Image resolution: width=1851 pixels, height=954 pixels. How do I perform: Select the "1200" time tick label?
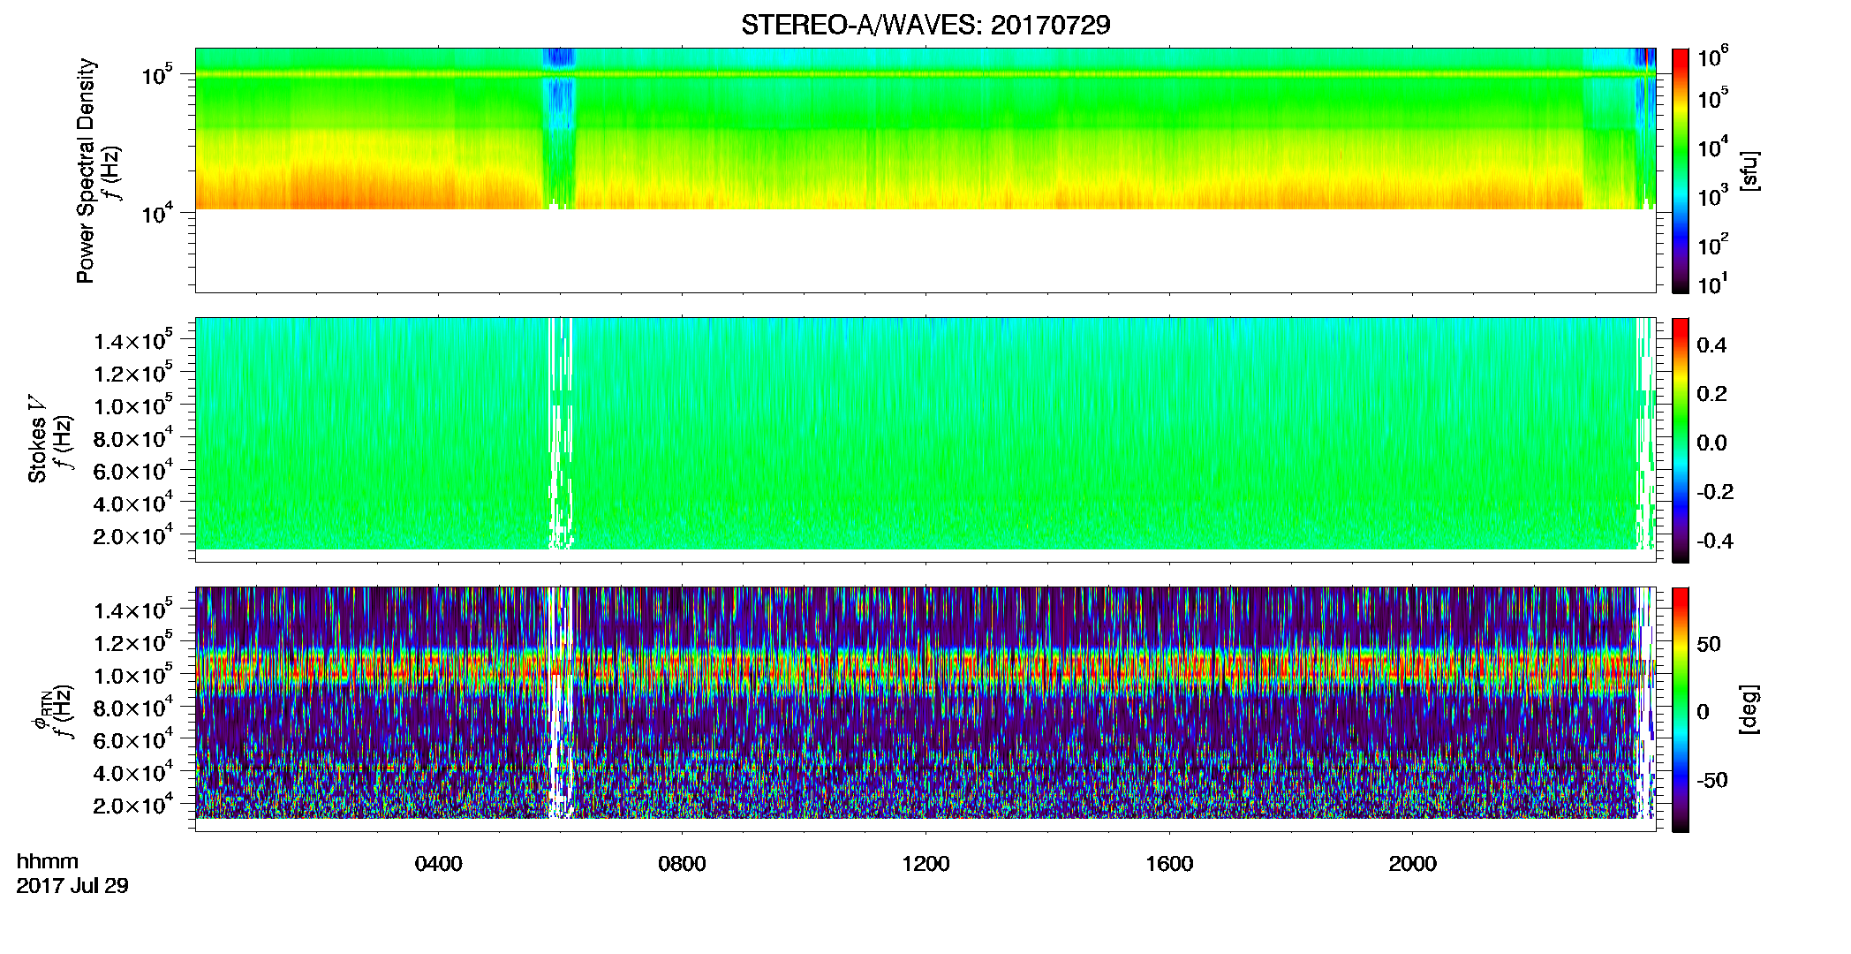[x=925, y=864]
